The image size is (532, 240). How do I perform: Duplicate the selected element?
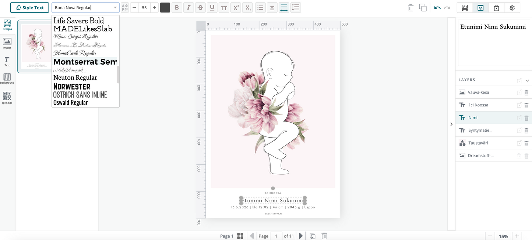click(423, 8)
